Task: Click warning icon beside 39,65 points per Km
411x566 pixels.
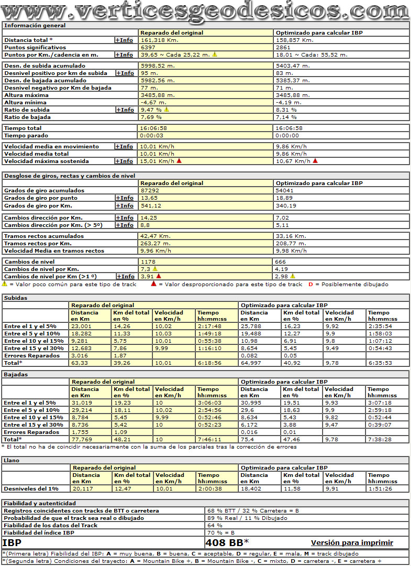Action: click(x=215, y=55)
